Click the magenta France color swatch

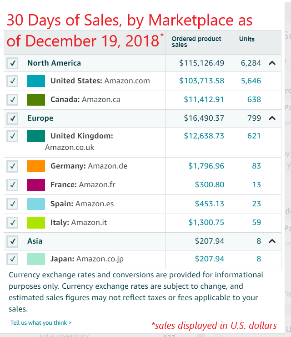pos(36,185)
